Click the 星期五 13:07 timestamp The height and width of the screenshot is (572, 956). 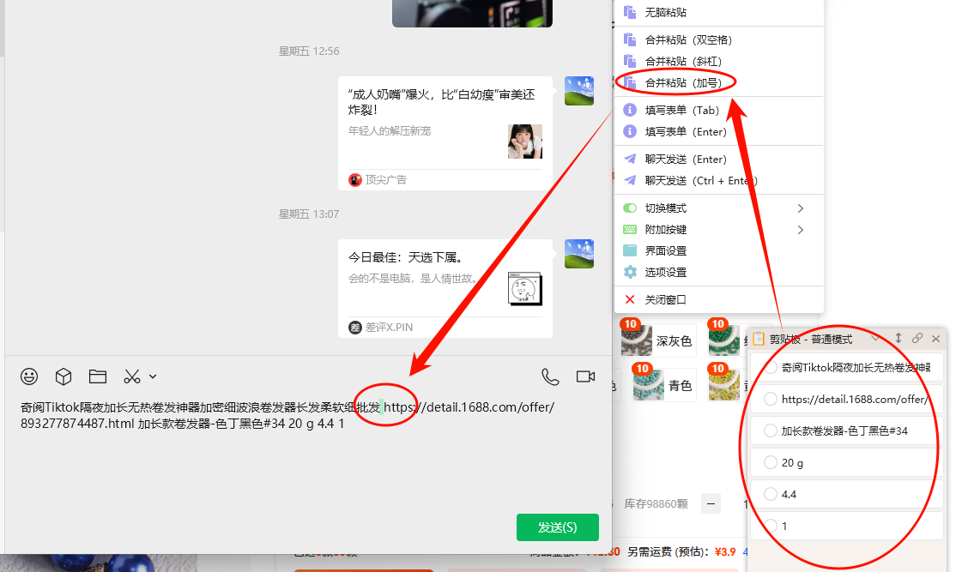[308, 214]
